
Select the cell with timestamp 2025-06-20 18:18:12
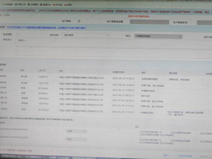[x=123, y=100]
